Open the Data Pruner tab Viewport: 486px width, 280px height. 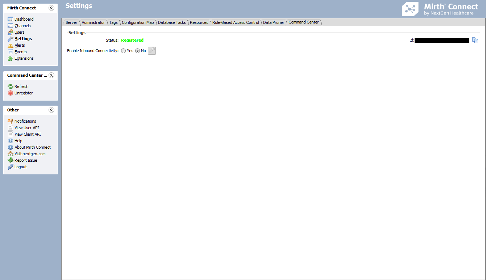274,22
